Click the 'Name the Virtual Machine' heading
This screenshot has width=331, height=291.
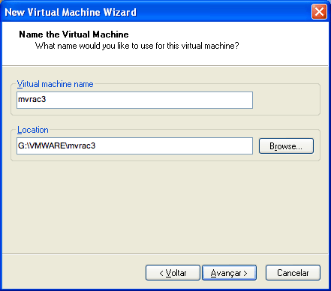click(x=74, y=34)
